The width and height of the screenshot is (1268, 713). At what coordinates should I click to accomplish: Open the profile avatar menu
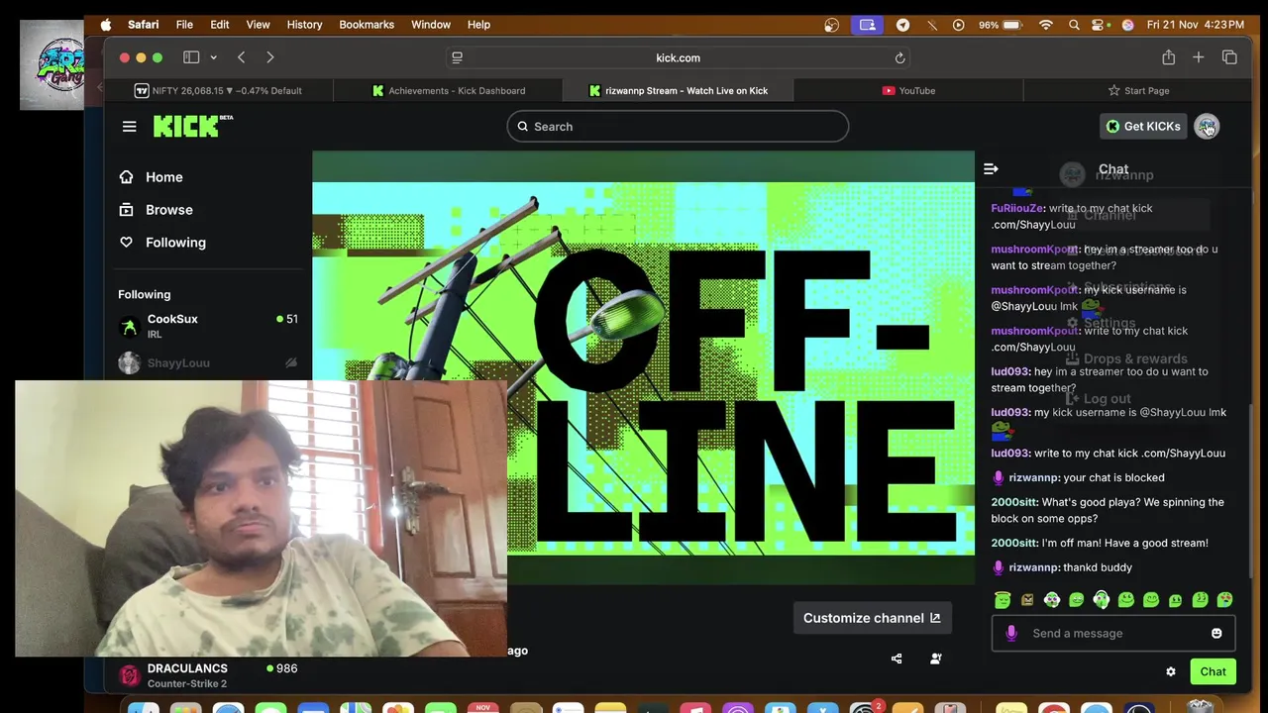pyautogui.click(x=1207, y=127)
